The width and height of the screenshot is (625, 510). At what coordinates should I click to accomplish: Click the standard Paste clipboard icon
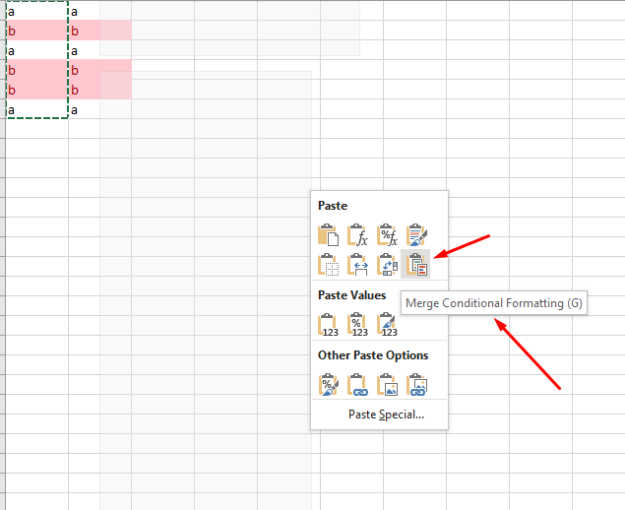click(328, 235)
